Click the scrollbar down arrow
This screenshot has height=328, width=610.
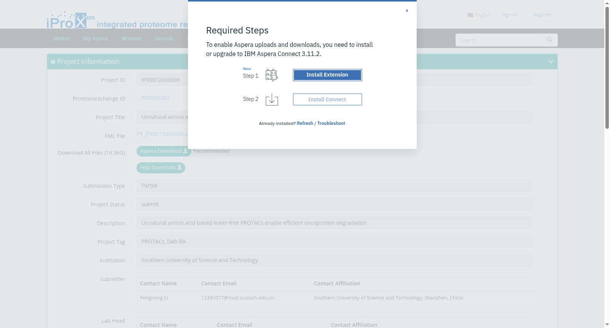point(607,325)
